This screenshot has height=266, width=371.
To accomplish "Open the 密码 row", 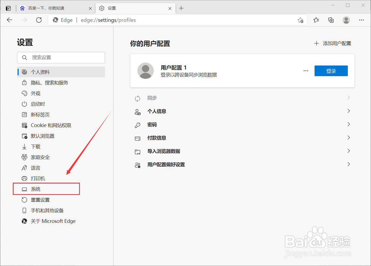I will point(242,125).
